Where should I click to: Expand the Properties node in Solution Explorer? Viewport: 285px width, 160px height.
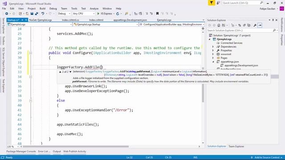213,50
